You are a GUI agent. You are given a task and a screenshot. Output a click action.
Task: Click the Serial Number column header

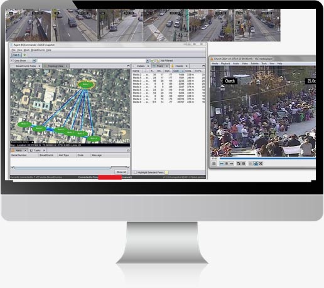[24, 155]
